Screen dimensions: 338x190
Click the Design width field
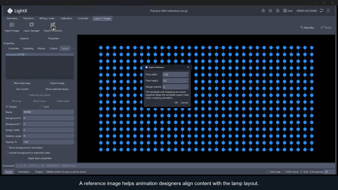(48, 130)
